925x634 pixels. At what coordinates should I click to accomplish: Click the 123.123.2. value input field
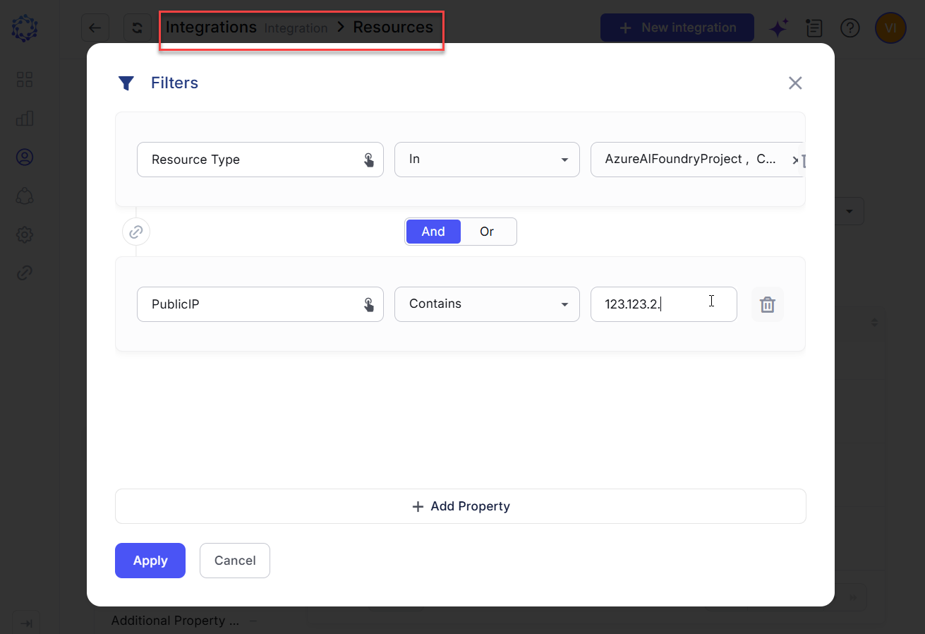coord(664,304)
